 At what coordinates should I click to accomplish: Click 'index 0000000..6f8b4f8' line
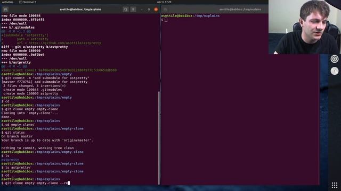tap(23, 20)
